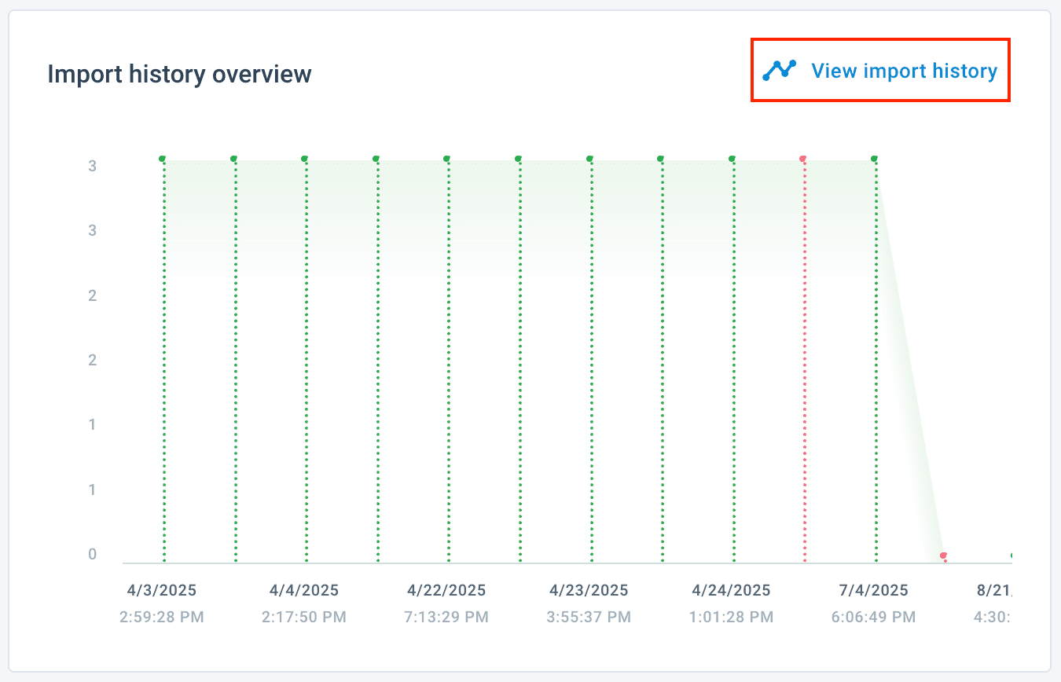Pick the data point for 4/22/2025 7:13:29 PM
Image resolution: width=1061 pixels, height=682 pixels.
click(x=446, y=159)
